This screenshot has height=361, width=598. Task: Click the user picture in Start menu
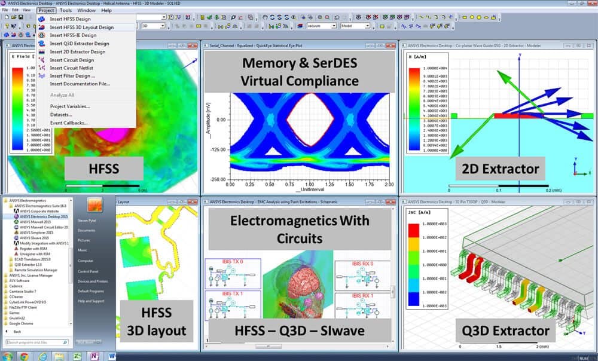click(94, 205)
